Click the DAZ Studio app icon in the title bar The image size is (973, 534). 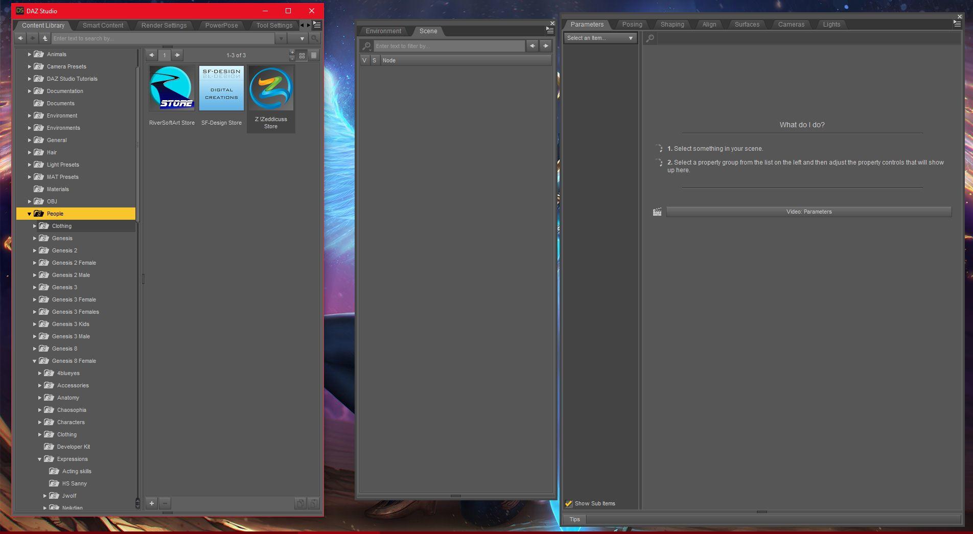pos(20,11)
